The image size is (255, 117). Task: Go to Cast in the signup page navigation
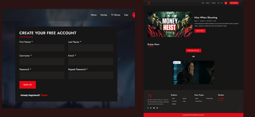(126, 15)
